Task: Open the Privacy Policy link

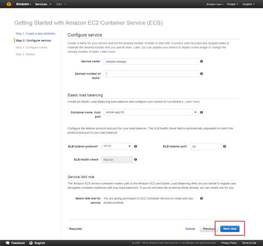Action: tap(229, 243)
